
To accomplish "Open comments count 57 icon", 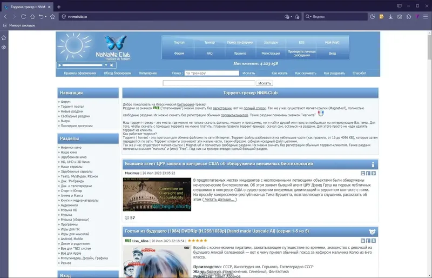I will coord(127,218).
